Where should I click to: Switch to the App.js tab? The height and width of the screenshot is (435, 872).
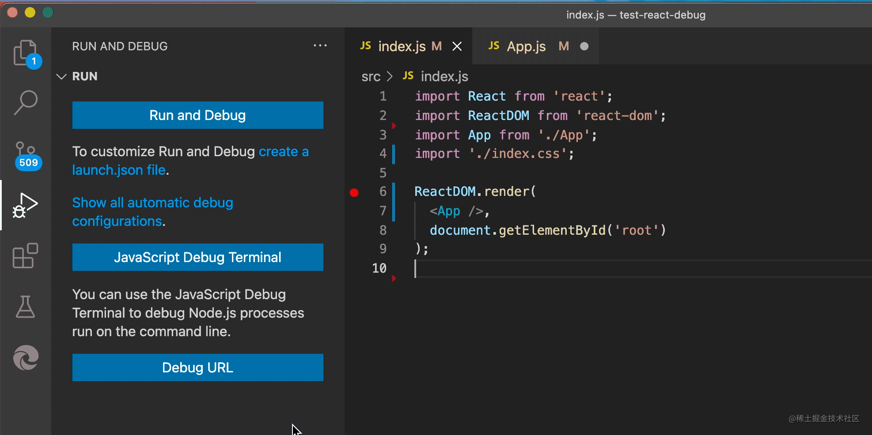coord(526,46)
